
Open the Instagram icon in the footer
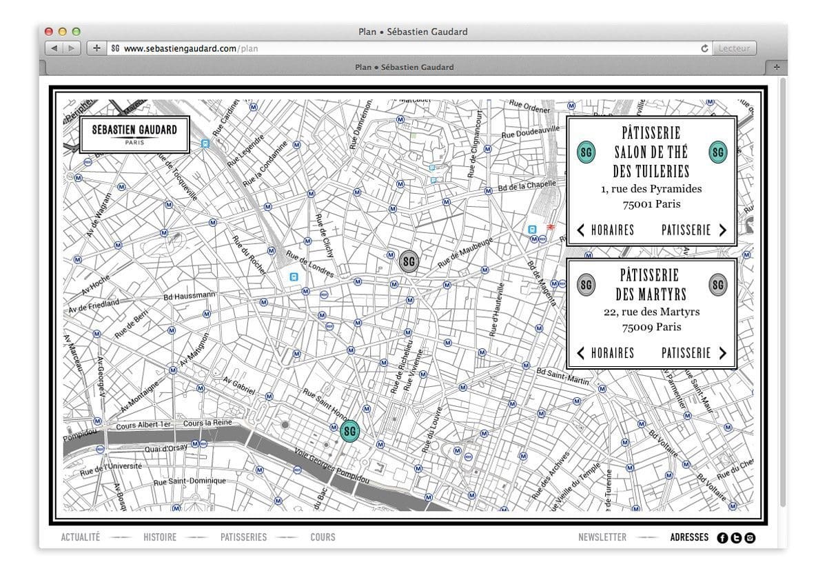point(748,537)
